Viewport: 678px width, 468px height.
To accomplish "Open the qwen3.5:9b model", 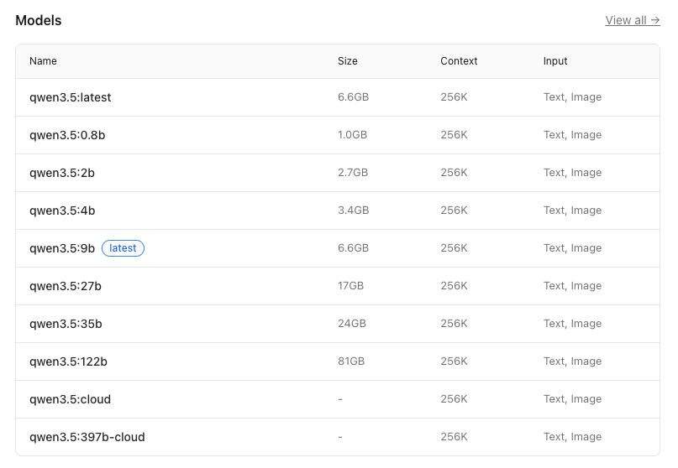I will 62,248.
